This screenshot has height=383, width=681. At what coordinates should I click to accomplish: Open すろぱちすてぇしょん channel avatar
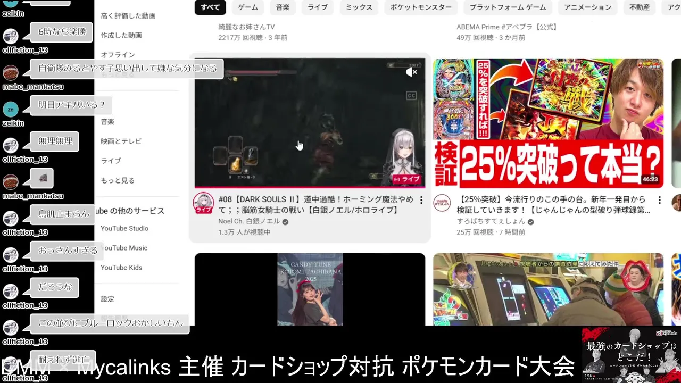(442, 203)
